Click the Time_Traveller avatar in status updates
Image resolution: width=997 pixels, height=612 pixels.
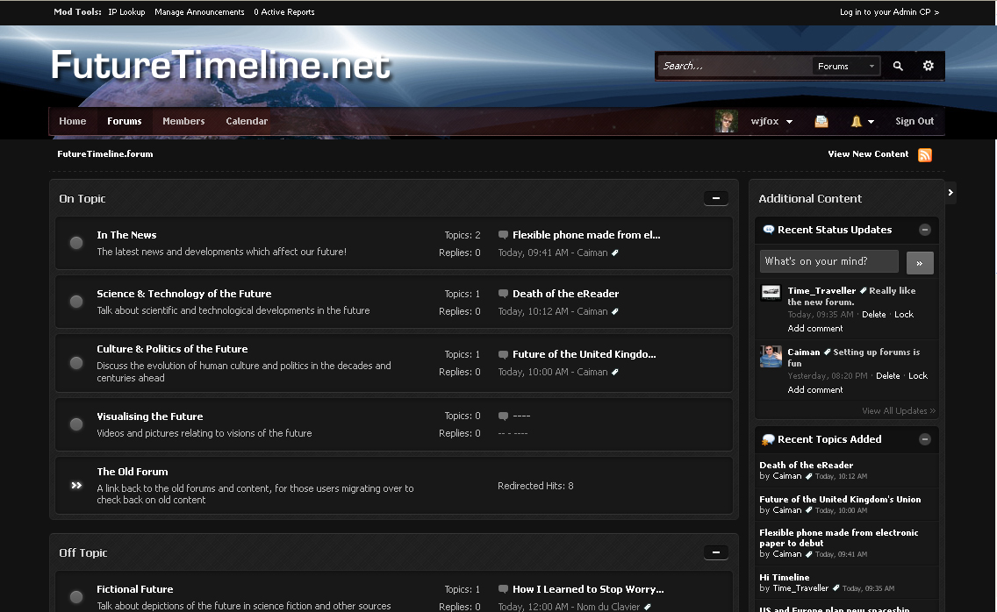tap(771, 292)
